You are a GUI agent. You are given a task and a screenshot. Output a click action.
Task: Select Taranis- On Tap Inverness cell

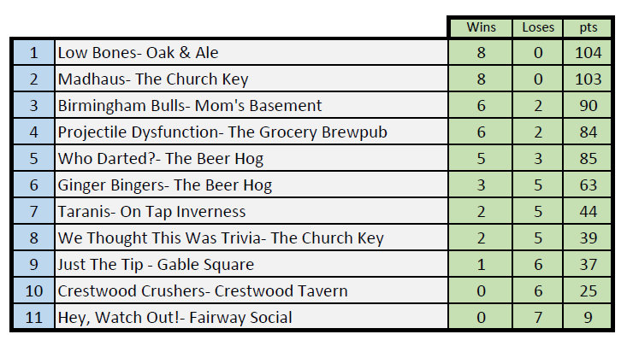(x=251, y=211)
